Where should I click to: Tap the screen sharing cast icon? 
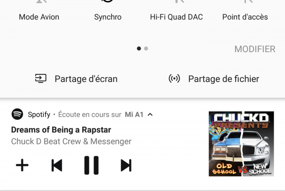pos(41,78)
